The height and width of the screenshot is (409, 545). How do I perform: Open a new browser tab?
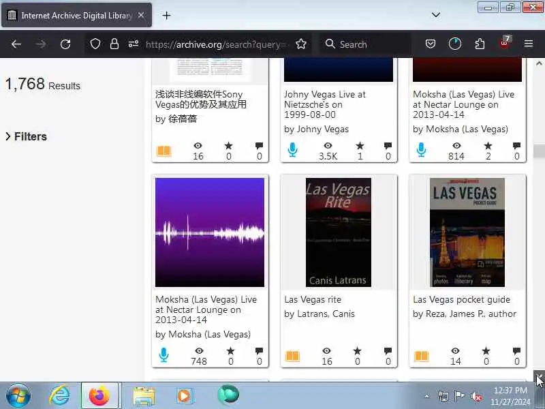pyautogui.click(x=166, y=15)
